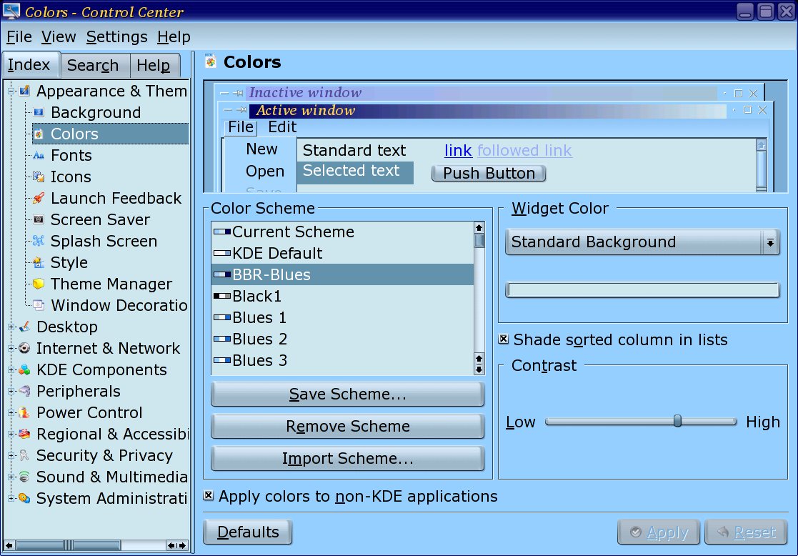The height and width of the screenshot is (556, 798).
Task: Click the Defaults button
Action: (248, 532)
